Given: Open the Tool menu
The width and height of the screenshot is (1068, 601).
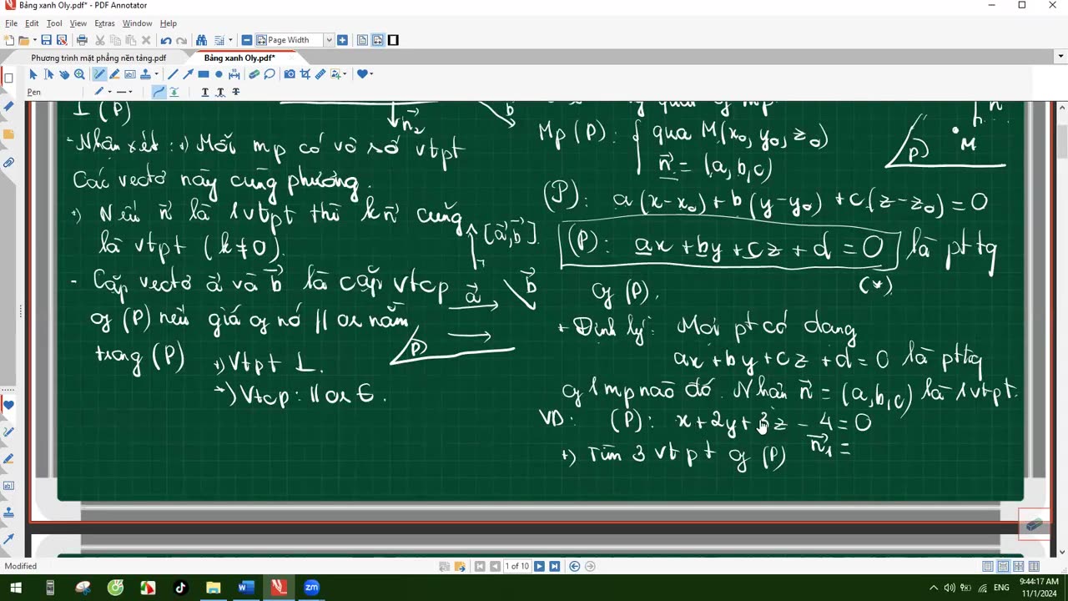Looking at the screenshot, I should 54,23.
